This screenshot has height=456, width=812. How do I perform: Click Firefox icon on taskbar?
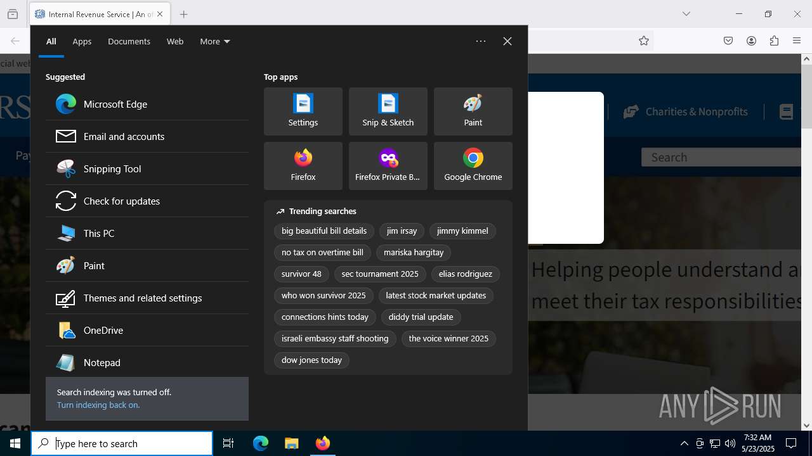click(x=322, y=443)
